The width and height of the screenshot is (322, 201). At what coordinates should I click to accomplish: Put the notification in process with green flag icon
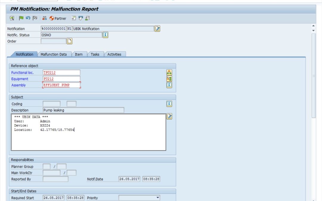21,18
